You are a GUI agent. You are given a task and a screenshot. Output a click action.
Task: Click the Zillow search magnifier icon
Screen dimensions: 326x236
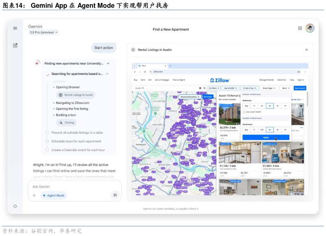click(x=205, y=88)
